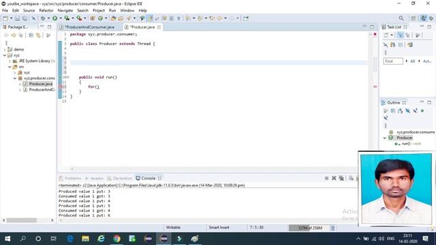Toggle Categorized view in Task List

tap(400, 35)
